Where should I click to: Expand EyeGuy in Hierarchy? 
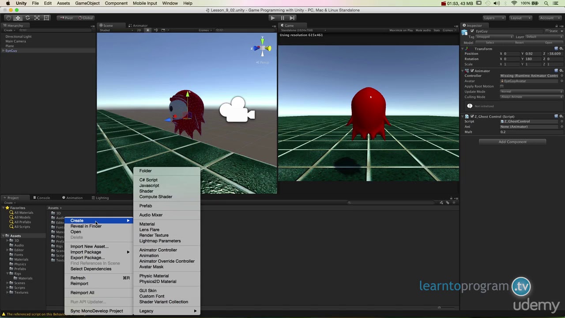[x=3, y=51]
